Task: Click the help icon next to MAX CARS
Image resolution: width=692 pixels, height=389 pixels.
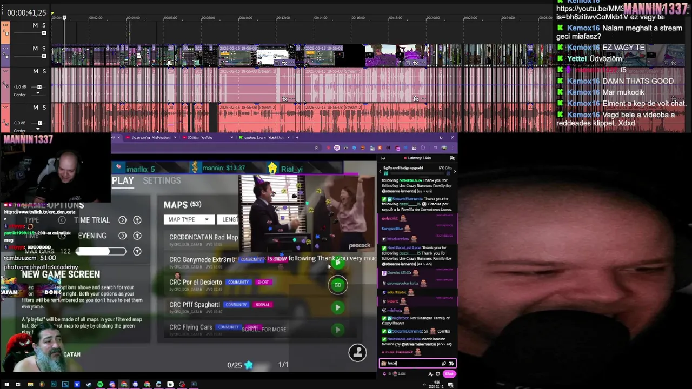Action: (137, 251)
